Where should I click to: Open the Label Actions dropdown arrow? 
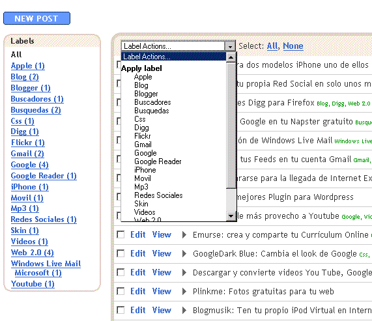[230, 46]
